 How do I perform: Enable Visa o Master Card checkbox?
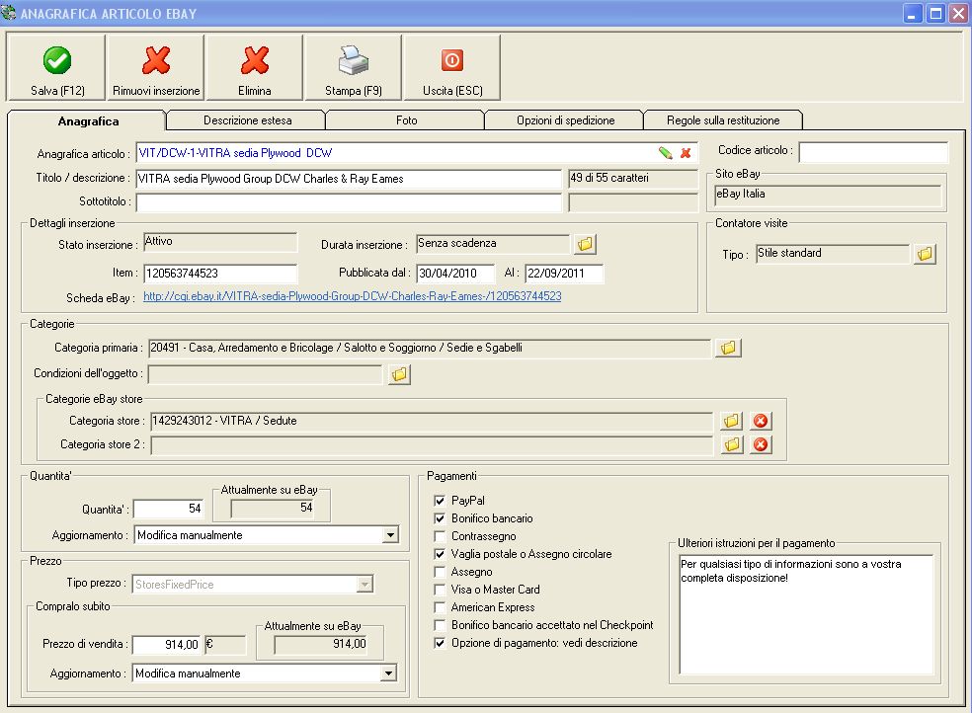[441, 590]
